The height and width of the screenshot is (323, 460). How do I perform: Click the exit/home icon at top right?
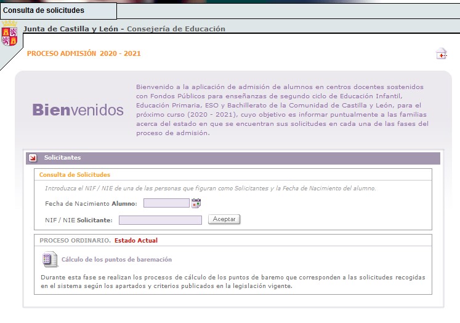442,53
